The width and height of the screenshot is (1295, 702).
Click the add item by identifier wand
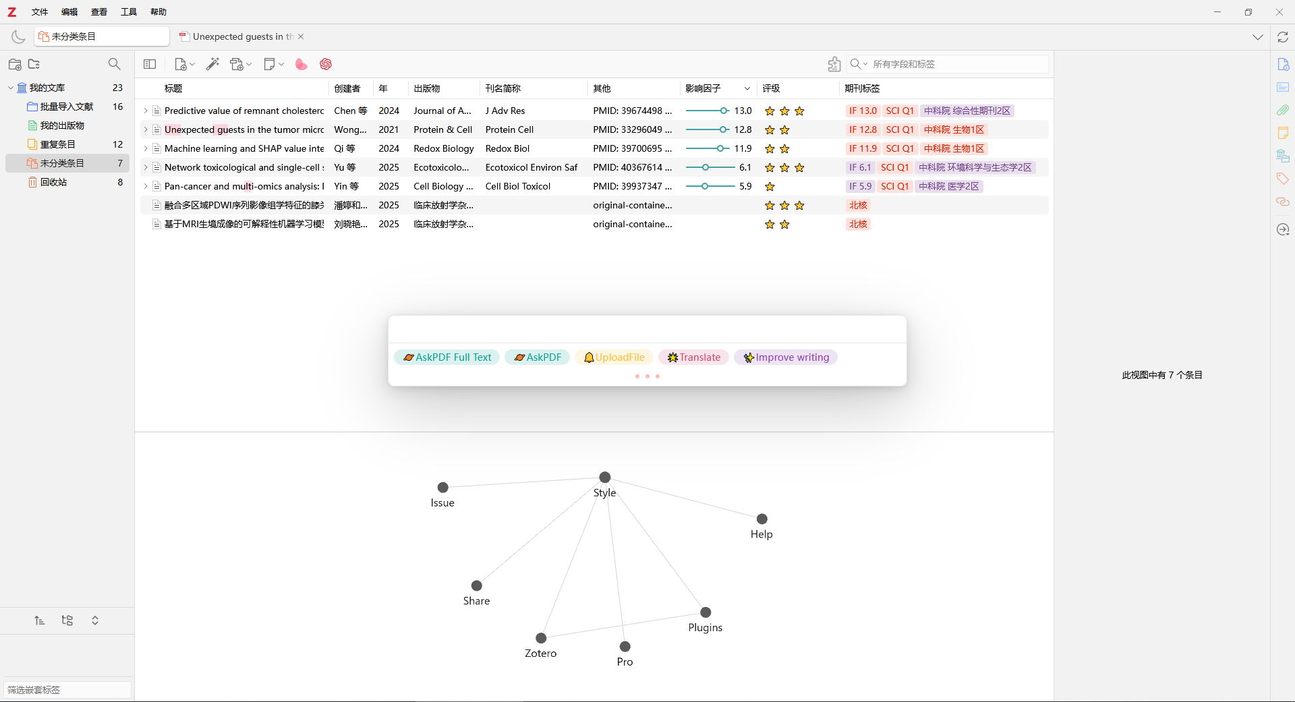pos(212,64)
